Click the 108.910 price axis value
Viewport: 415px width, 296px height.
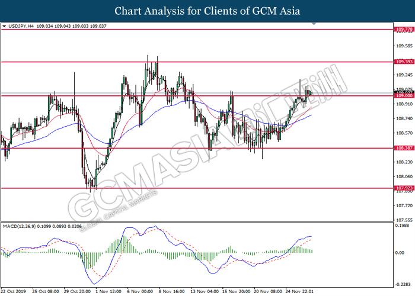pyautogui.click(x=404, y=104)
